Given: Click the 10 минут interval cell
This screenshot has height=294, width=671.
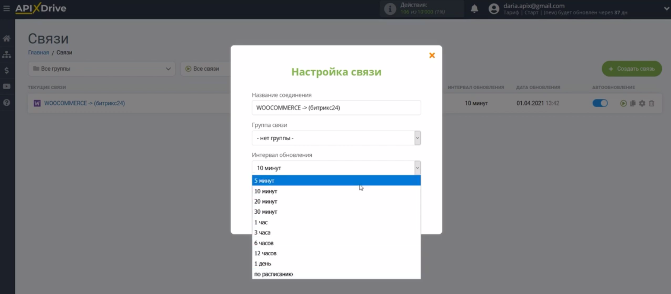Looking at the screenshot, I should click(x=476, y=103).
